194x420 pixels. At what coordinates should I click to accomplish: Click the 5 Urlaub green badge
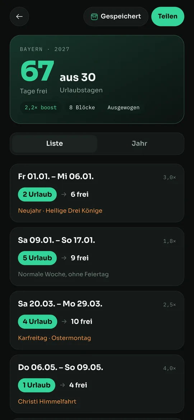[37, 258]
